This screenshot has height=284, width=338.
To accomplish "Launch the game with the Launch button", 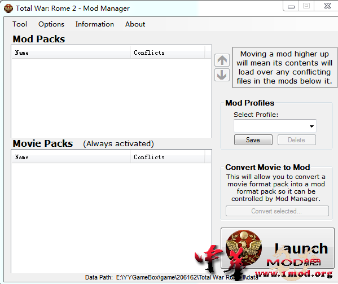I will (x=278, y=248).
